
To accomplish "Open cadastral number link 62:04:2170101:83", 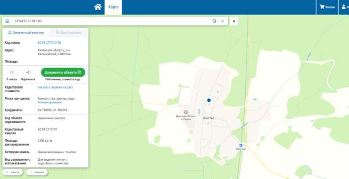I will tap(50, 42).
